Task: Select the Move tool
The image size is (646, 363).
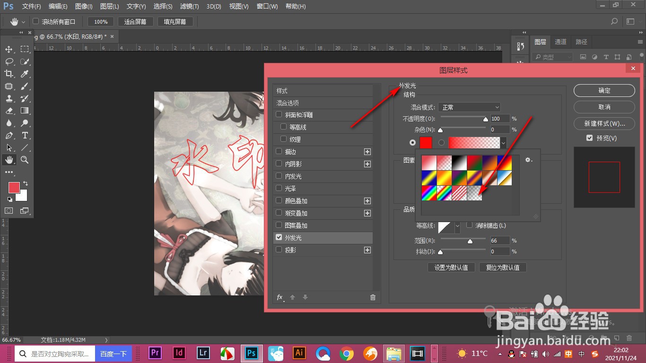Action: coord(9,49)
